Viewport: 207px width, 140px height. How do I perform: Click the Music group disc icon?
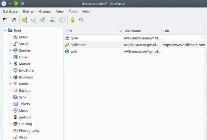16,110
